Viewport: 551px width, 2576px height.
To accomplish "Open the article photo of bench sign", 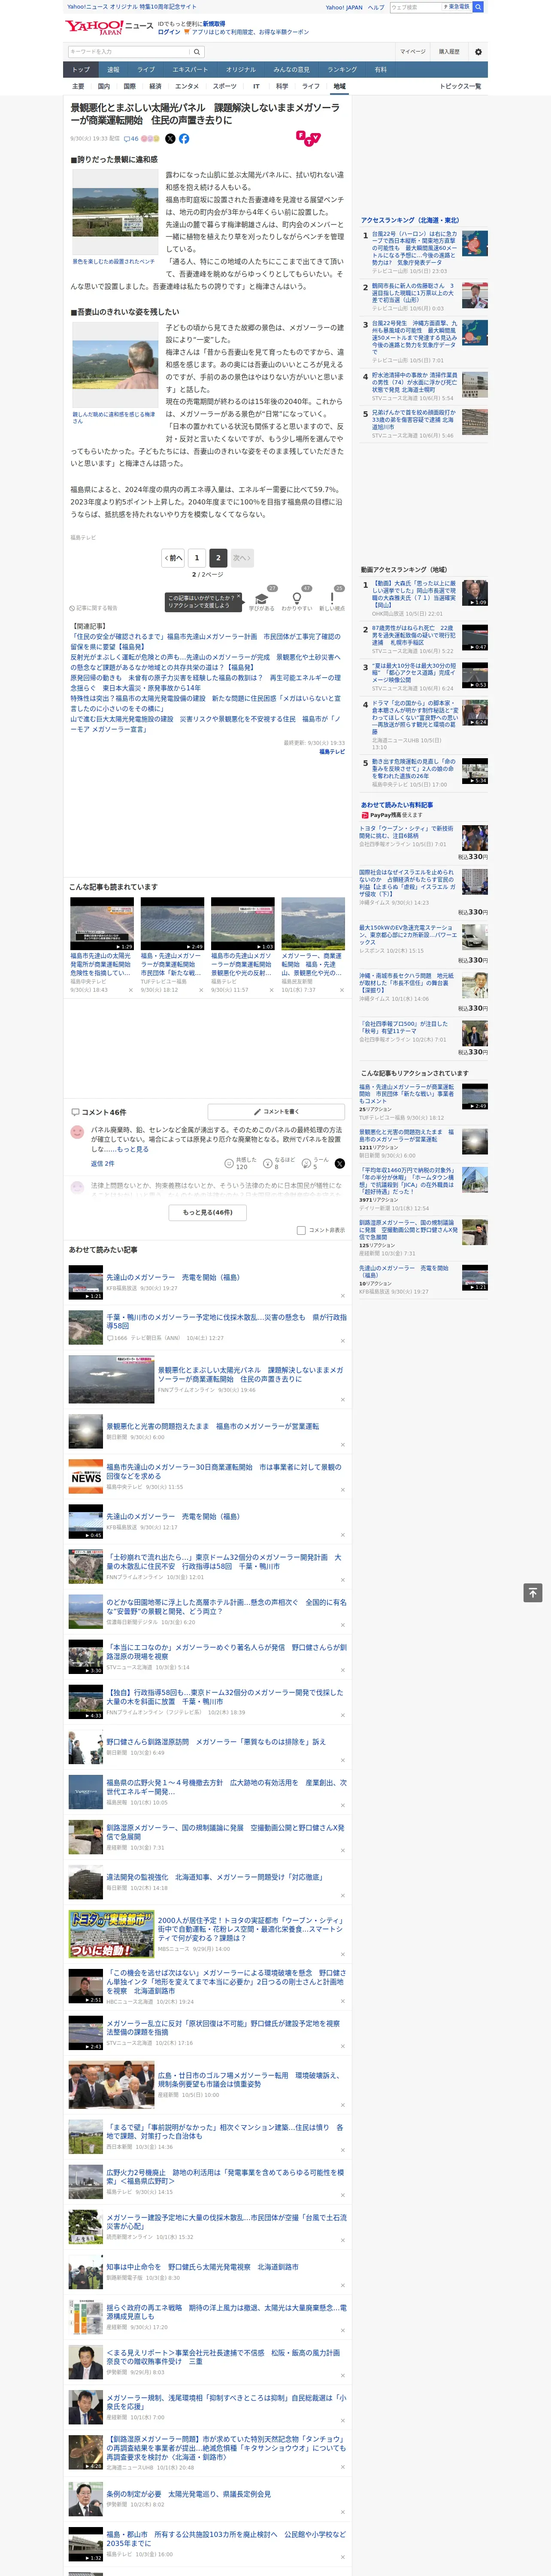I will point(116,213).
